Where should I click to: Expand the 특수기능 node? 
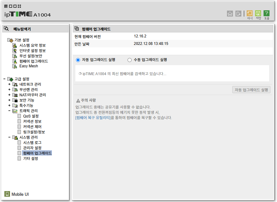(9, 105)
